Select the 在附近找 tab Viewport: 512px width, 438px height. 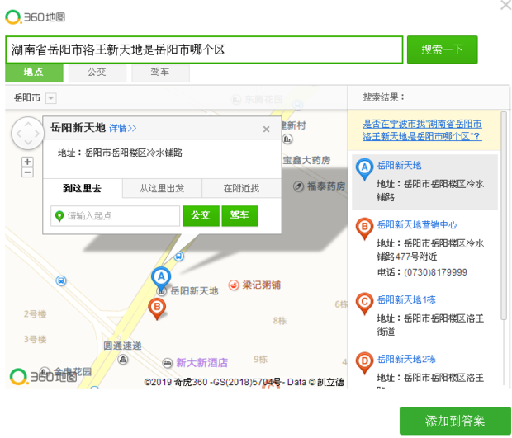pyautogui.click(x=241, y=188)
